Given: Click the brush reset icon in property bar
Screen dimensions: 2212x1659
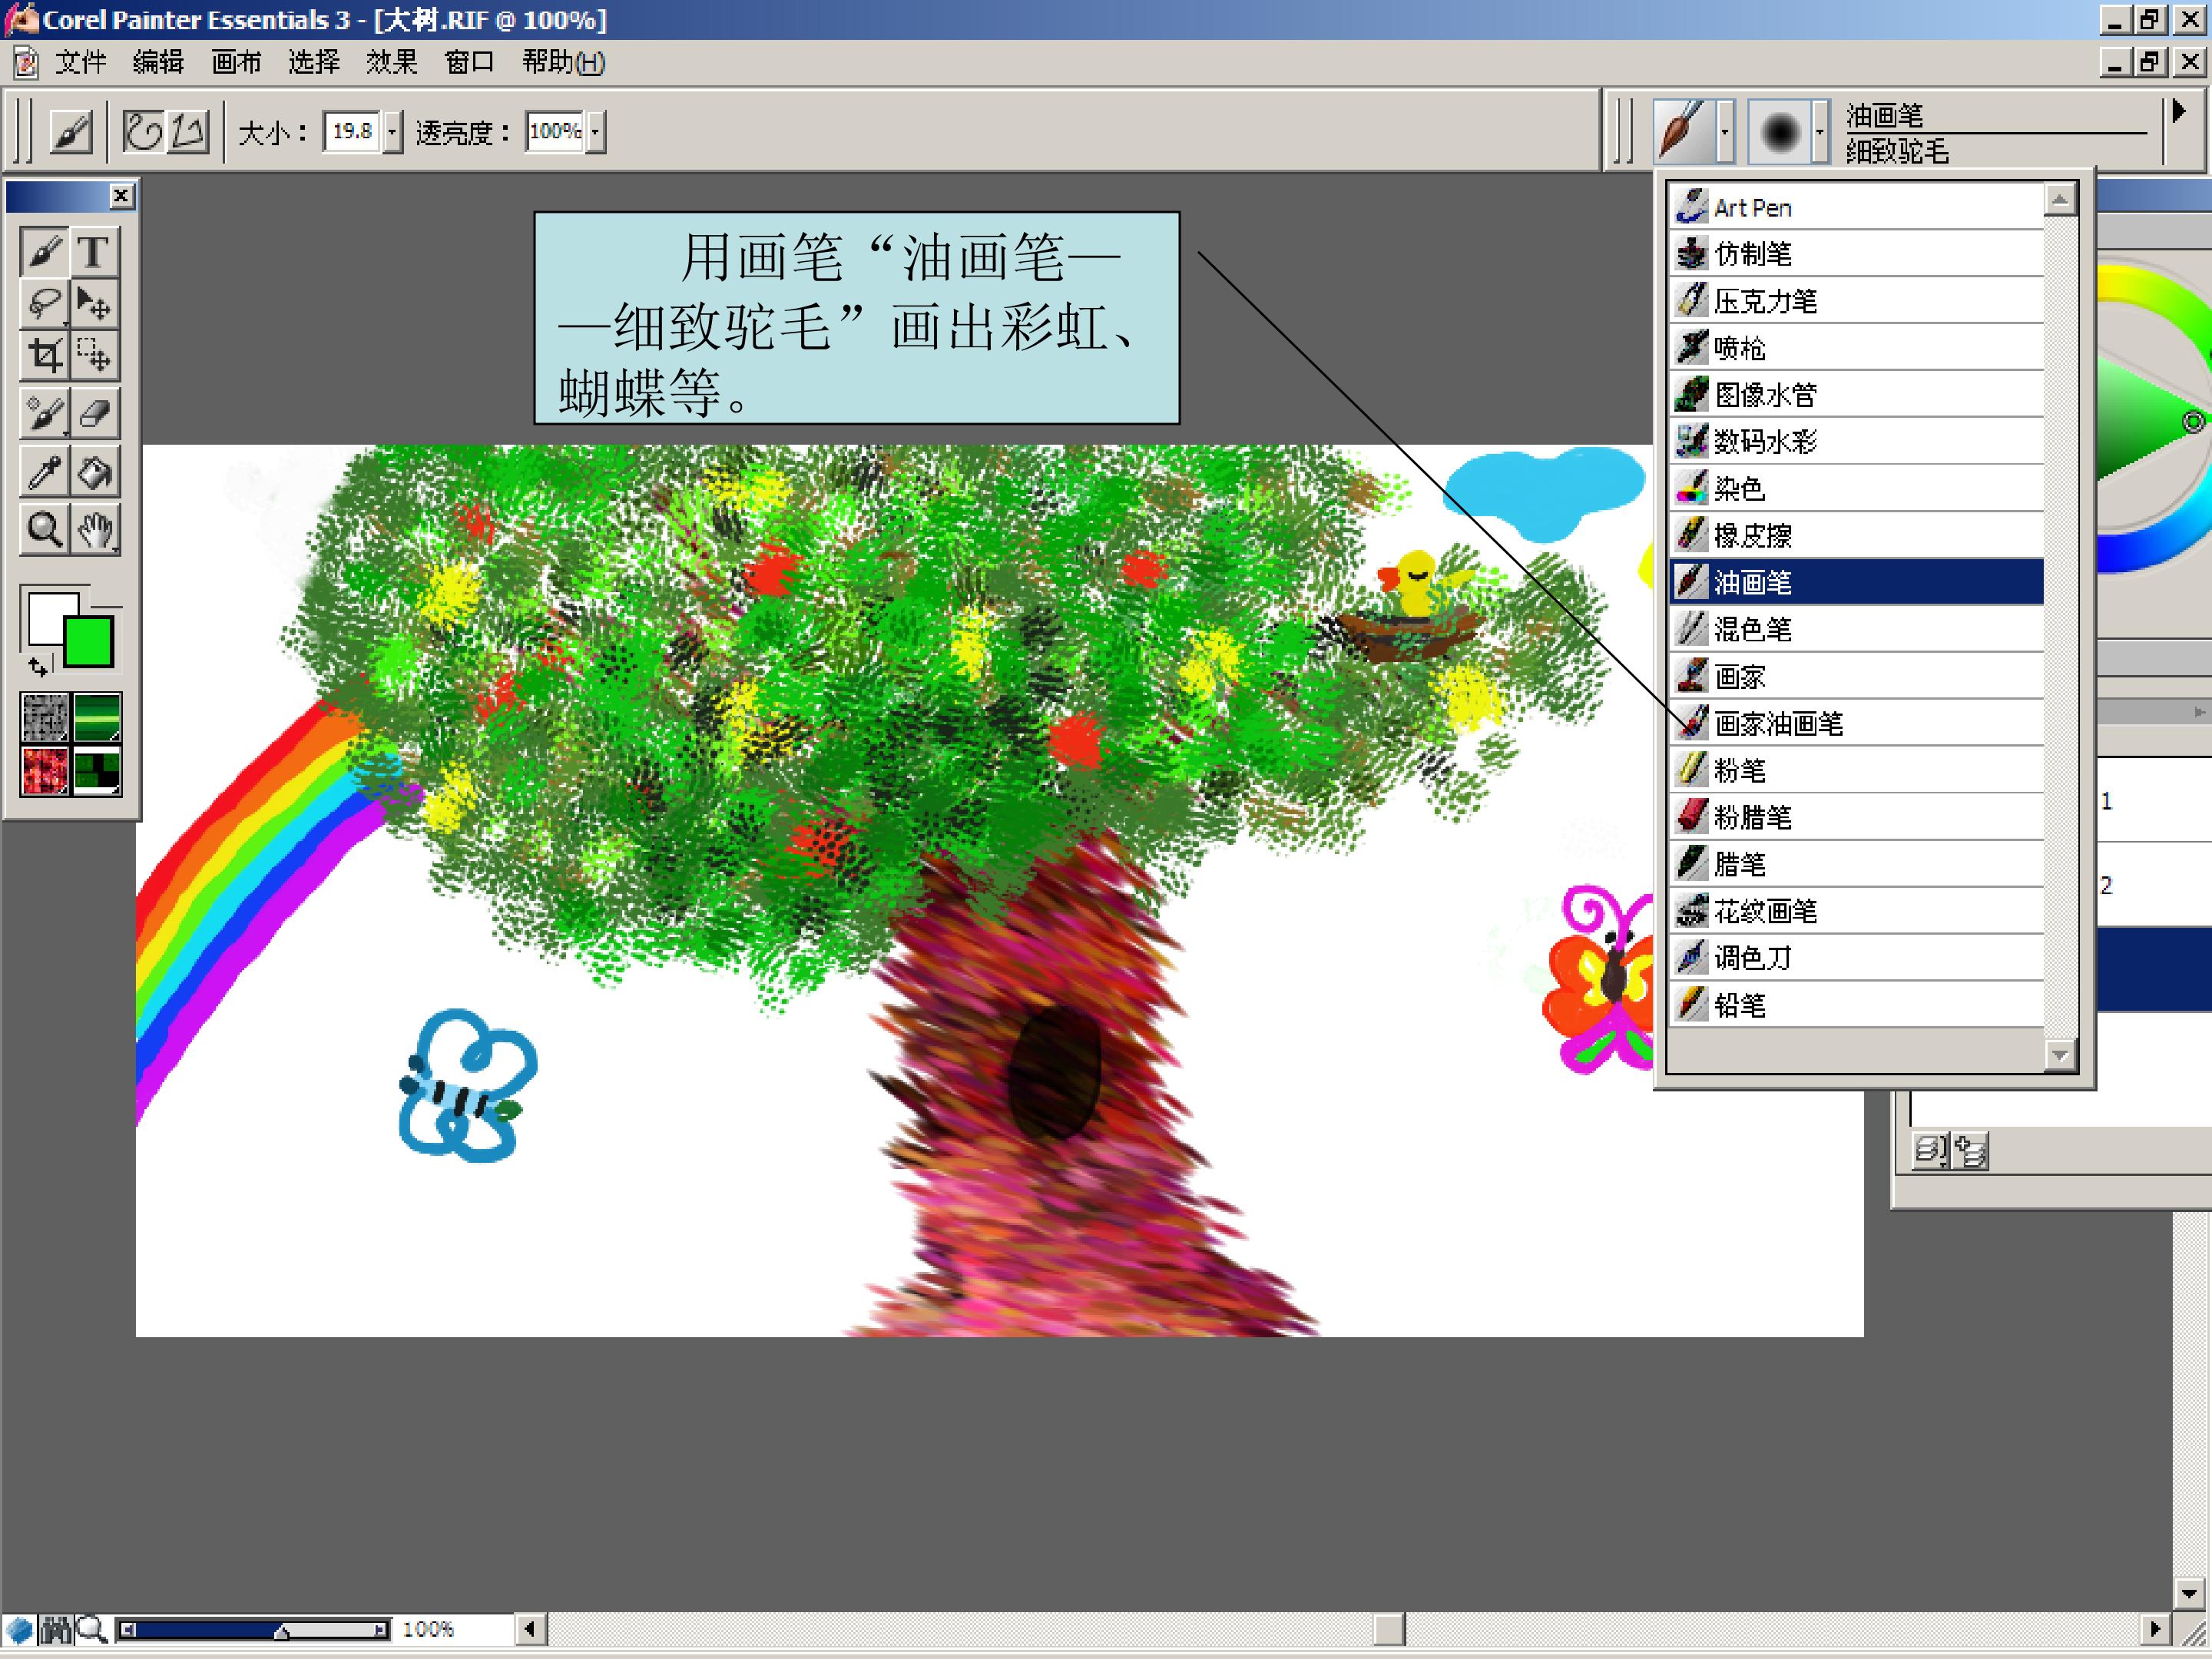Looking at the screenshot, I should 71,131.
